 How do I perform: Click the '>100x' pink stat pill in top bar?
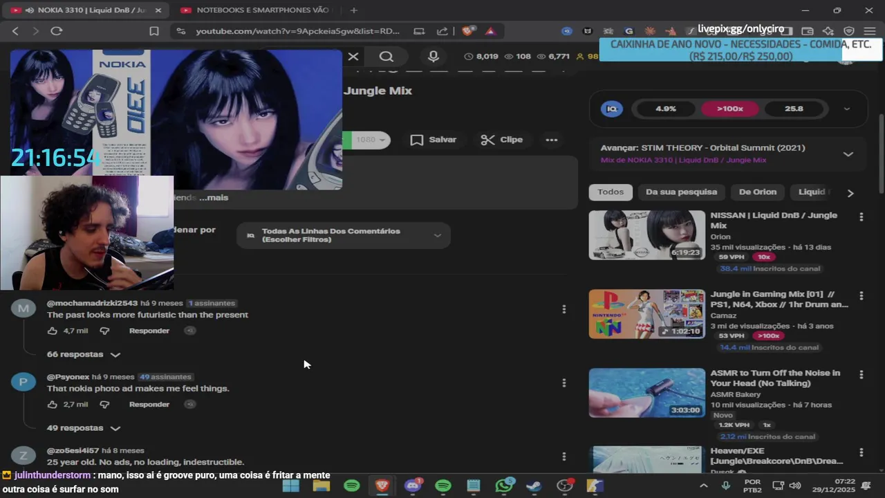730,109
